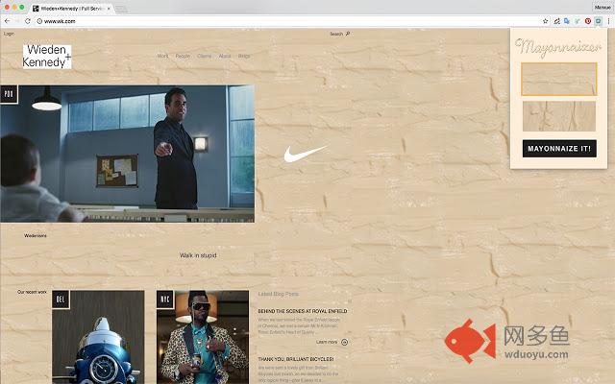Click the green checkmark extension icon
Screen dimensions: 615x384
(x=578, y=21)
